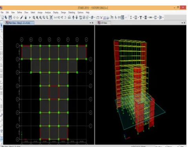Viewport: 188px width, 147px height.
Task: Click the fifth magnifier, Zoom Out One Step
Action: pyautogui.click(x=47, y=18)
